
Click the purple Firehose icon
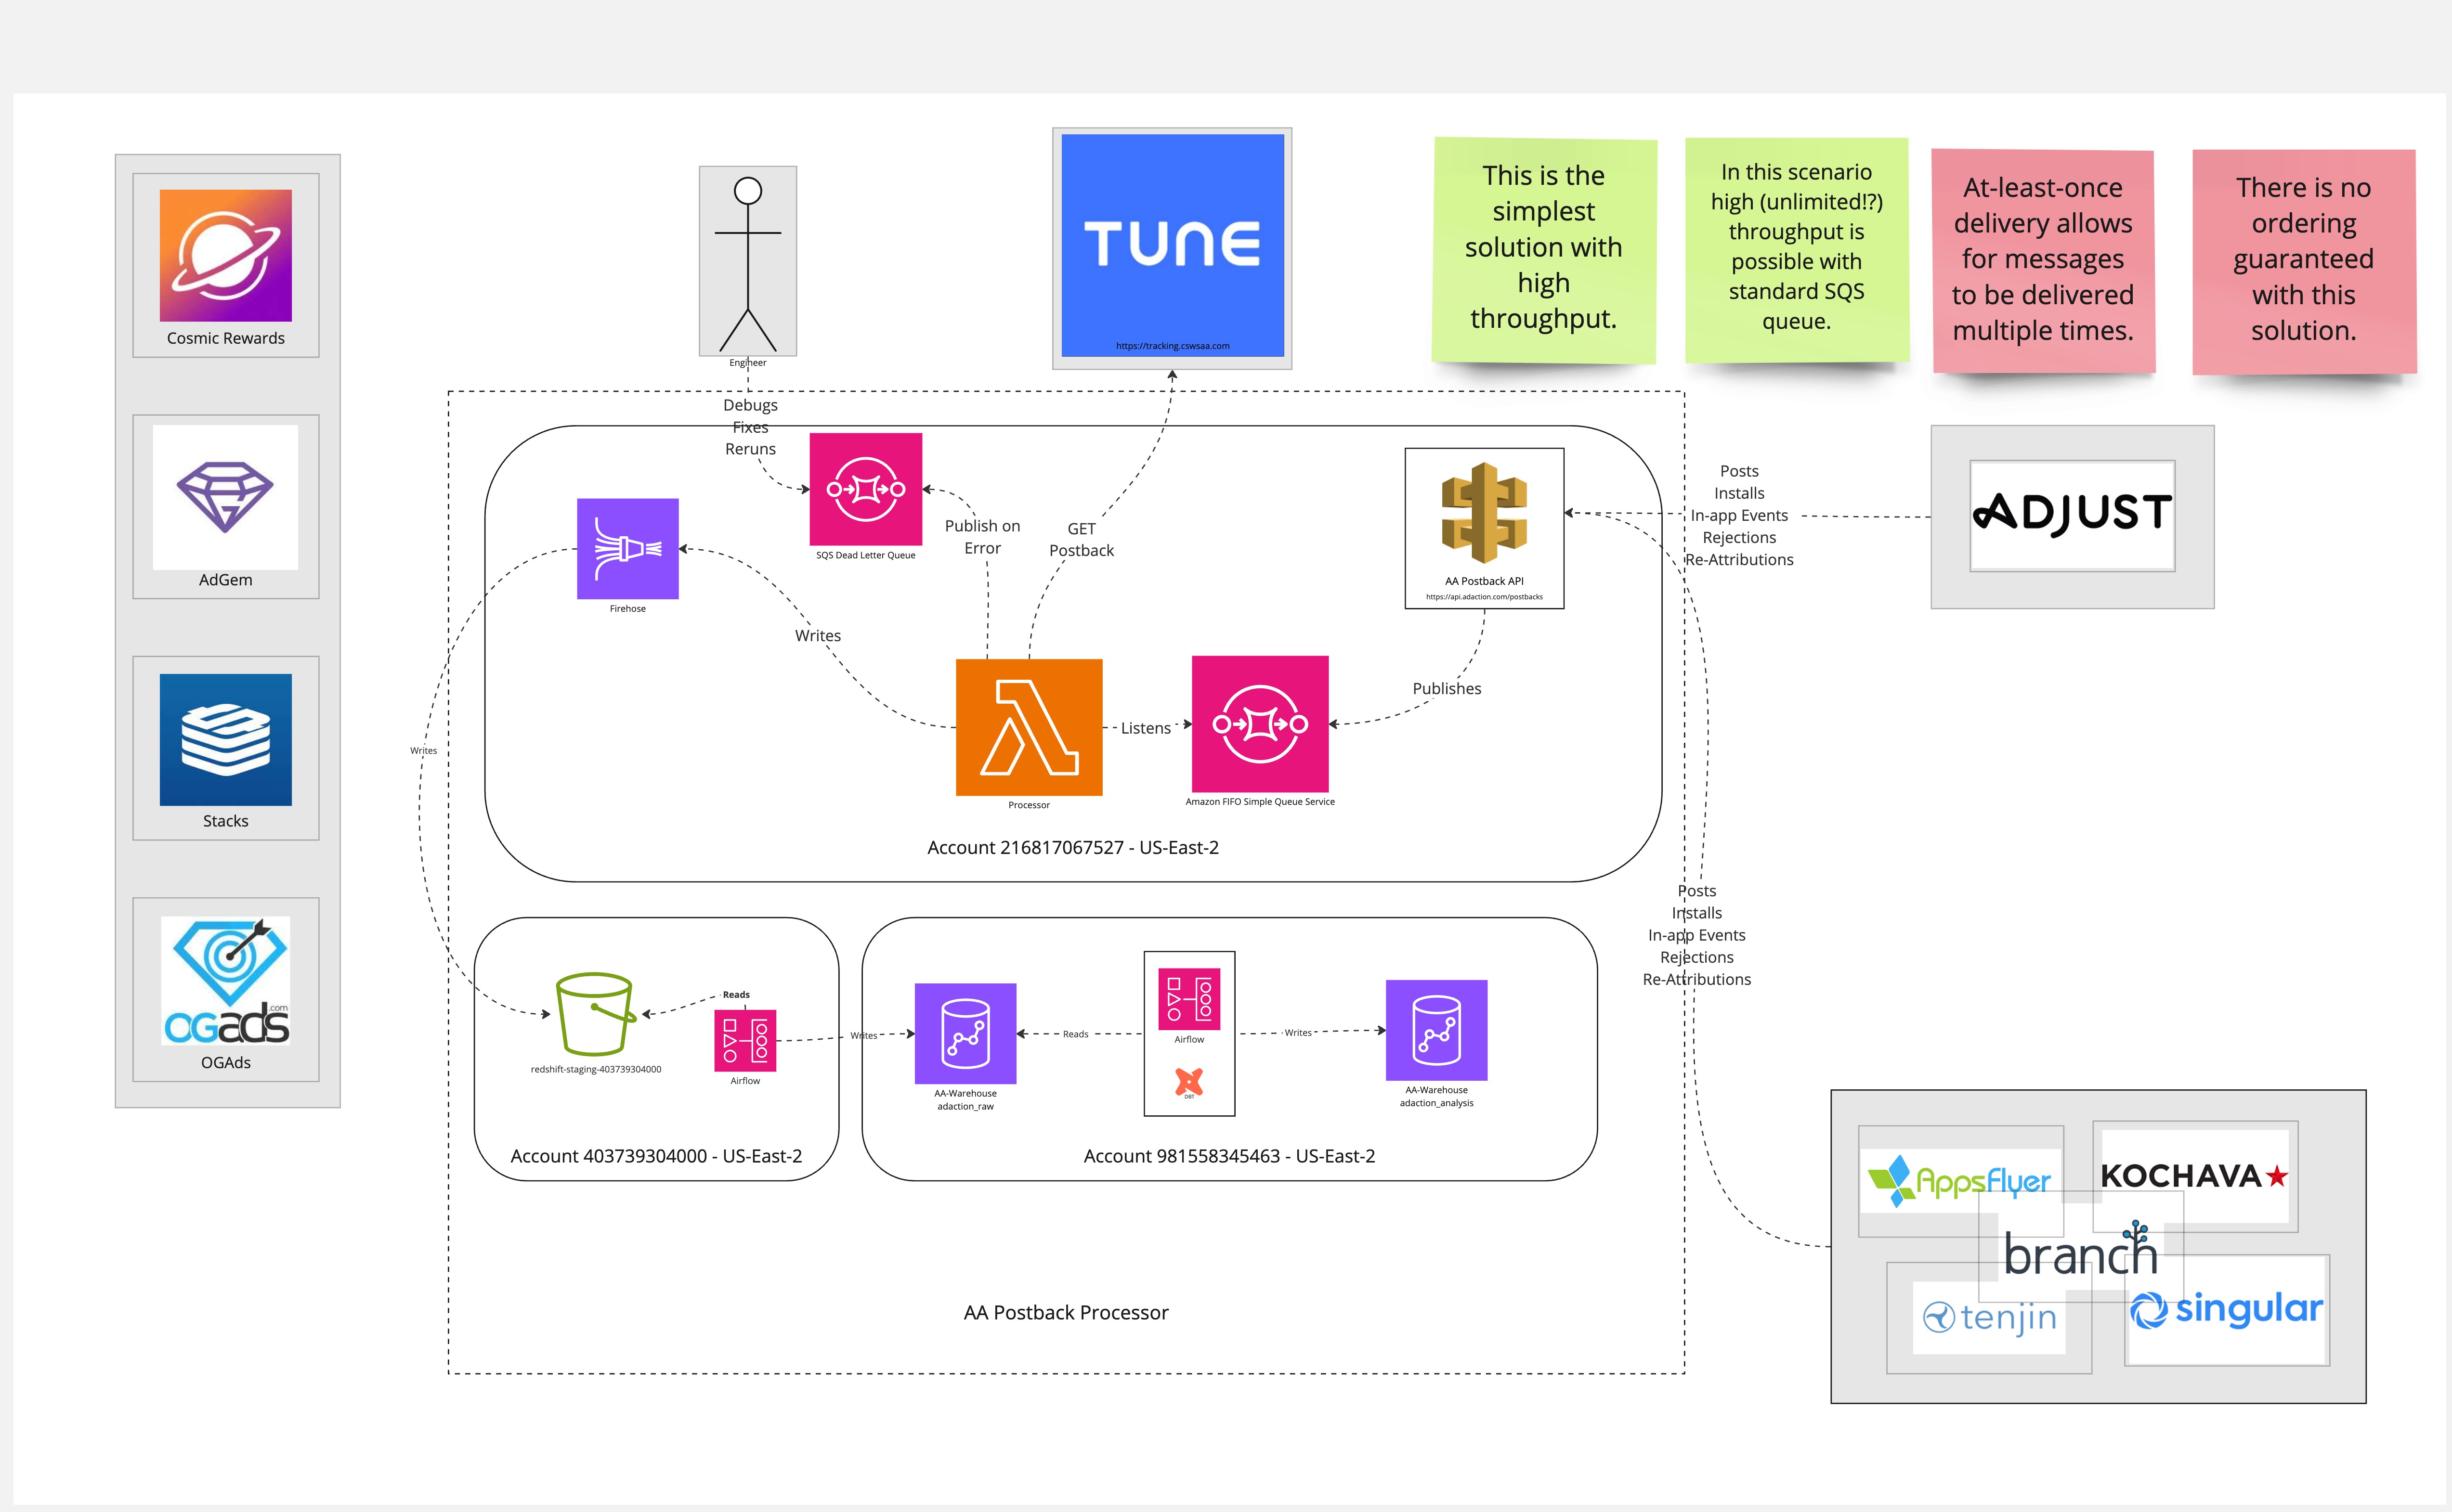click(627, 549)
